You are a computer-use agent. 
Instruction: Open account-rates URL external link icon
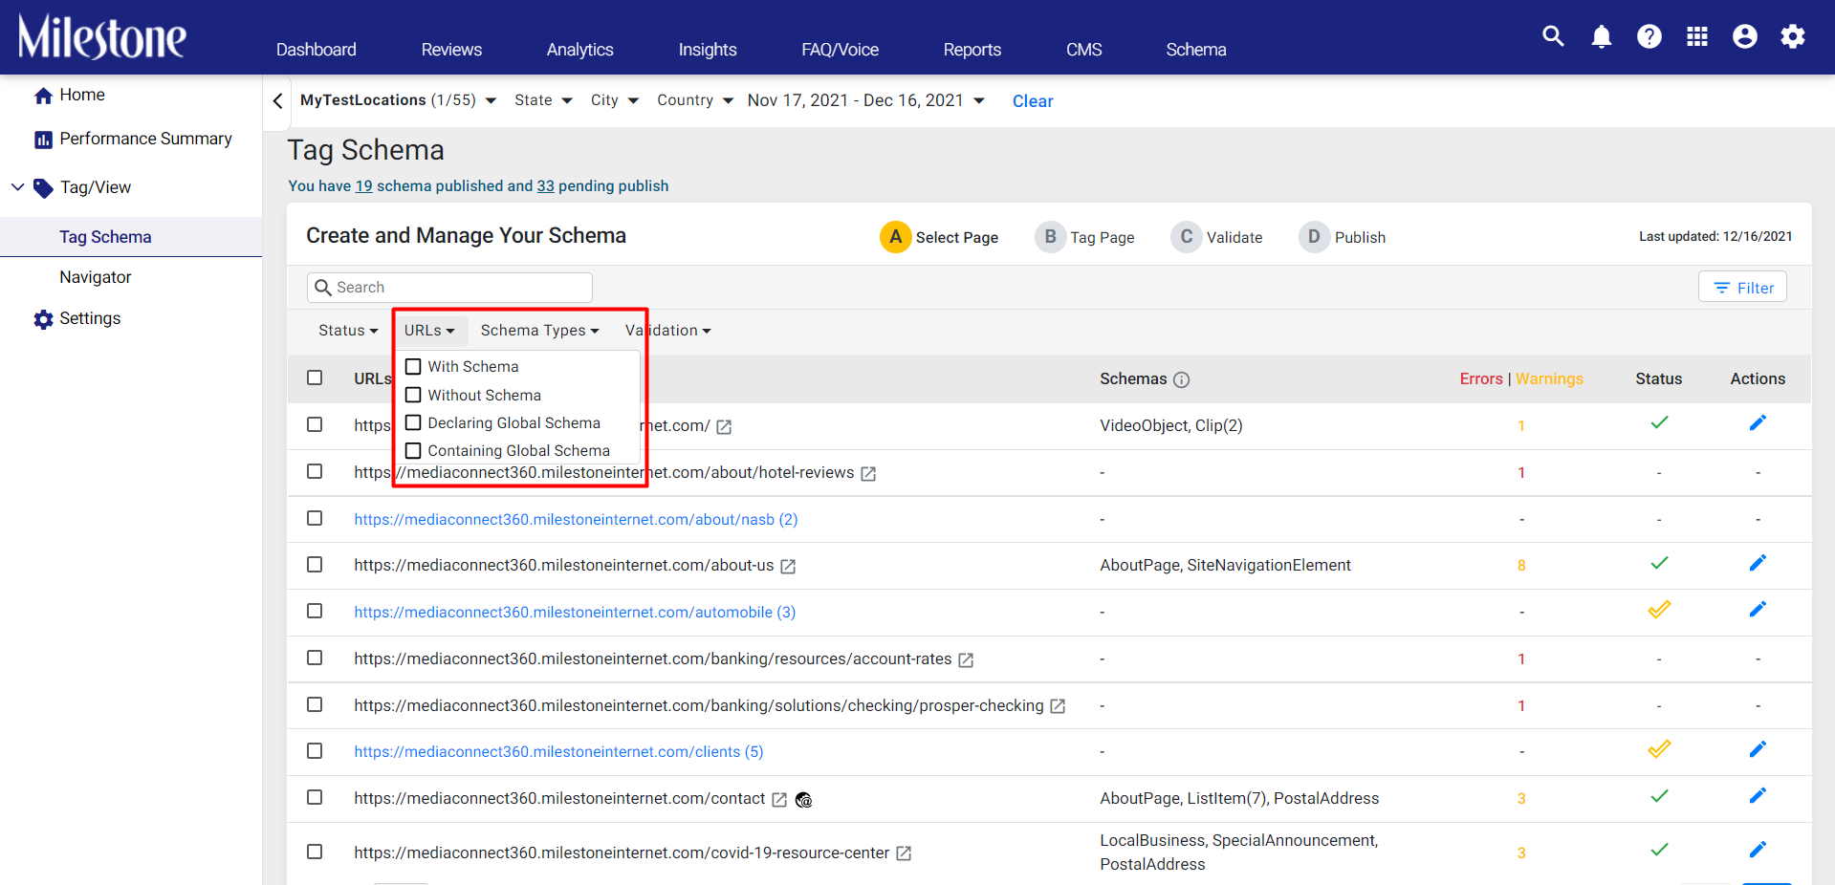tap(966, 660)
